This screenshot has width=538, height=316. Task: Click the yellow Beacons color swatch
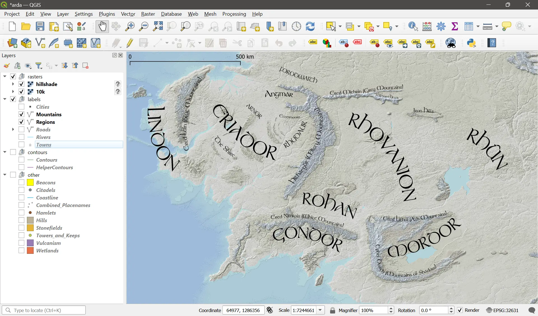click(30, 182)
